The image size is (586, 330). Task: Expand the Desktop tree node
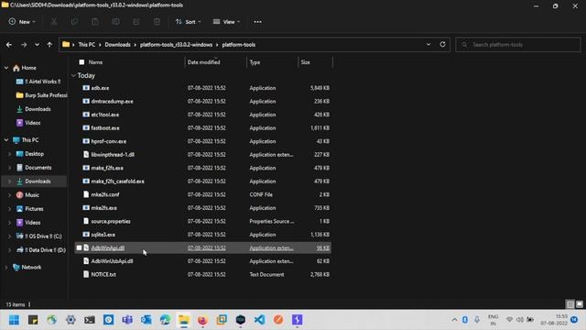pos(10,154)
